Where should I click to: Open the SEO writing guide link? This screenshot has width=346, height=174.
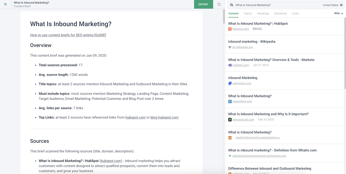(x=68, y=35)
